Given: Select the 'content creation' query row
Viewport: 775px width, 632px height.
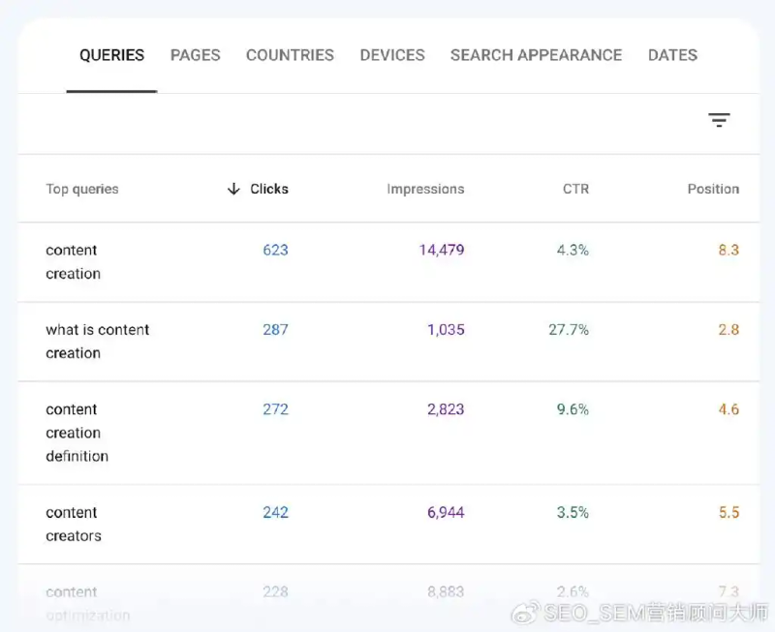Looking at the screenshot, I should click(x=73, y=261).
